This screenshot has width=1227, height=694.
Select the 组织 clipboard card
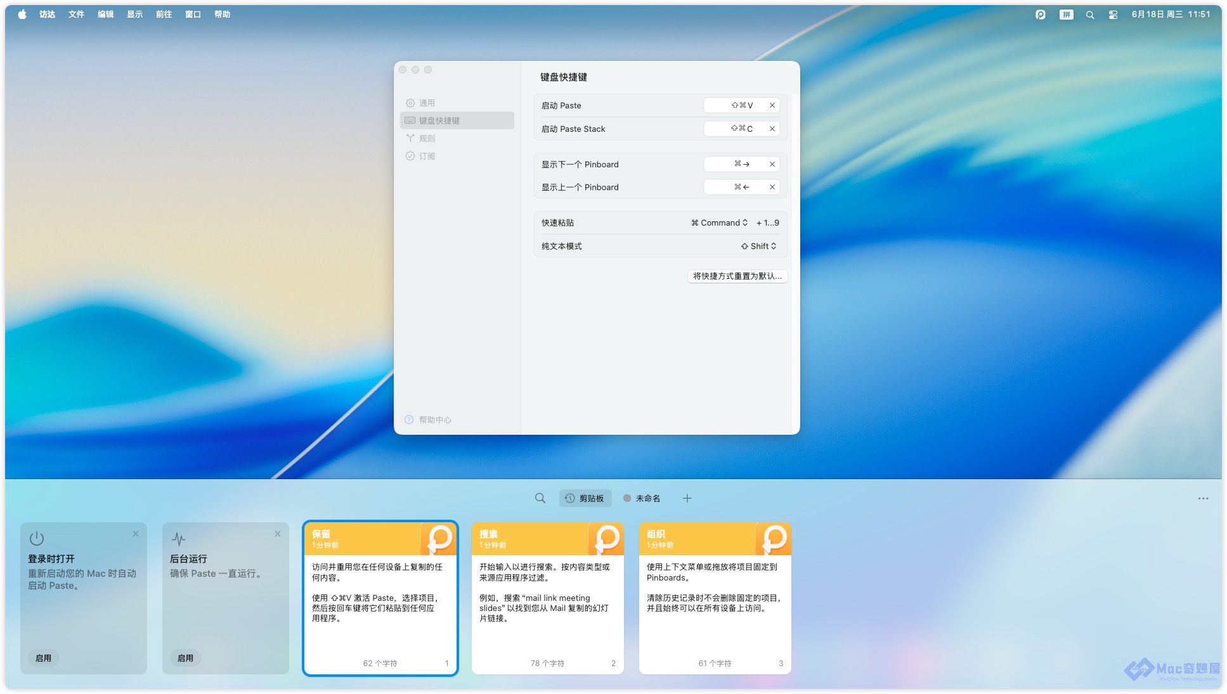[x=715, y=598]
